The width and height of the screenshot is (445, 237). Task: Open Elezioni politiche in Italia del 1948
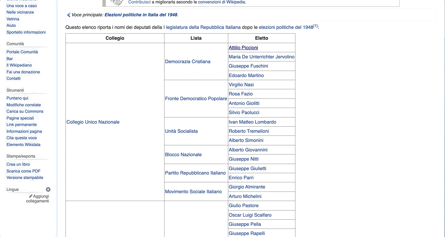pyautogui.click(x=141, y=15)
